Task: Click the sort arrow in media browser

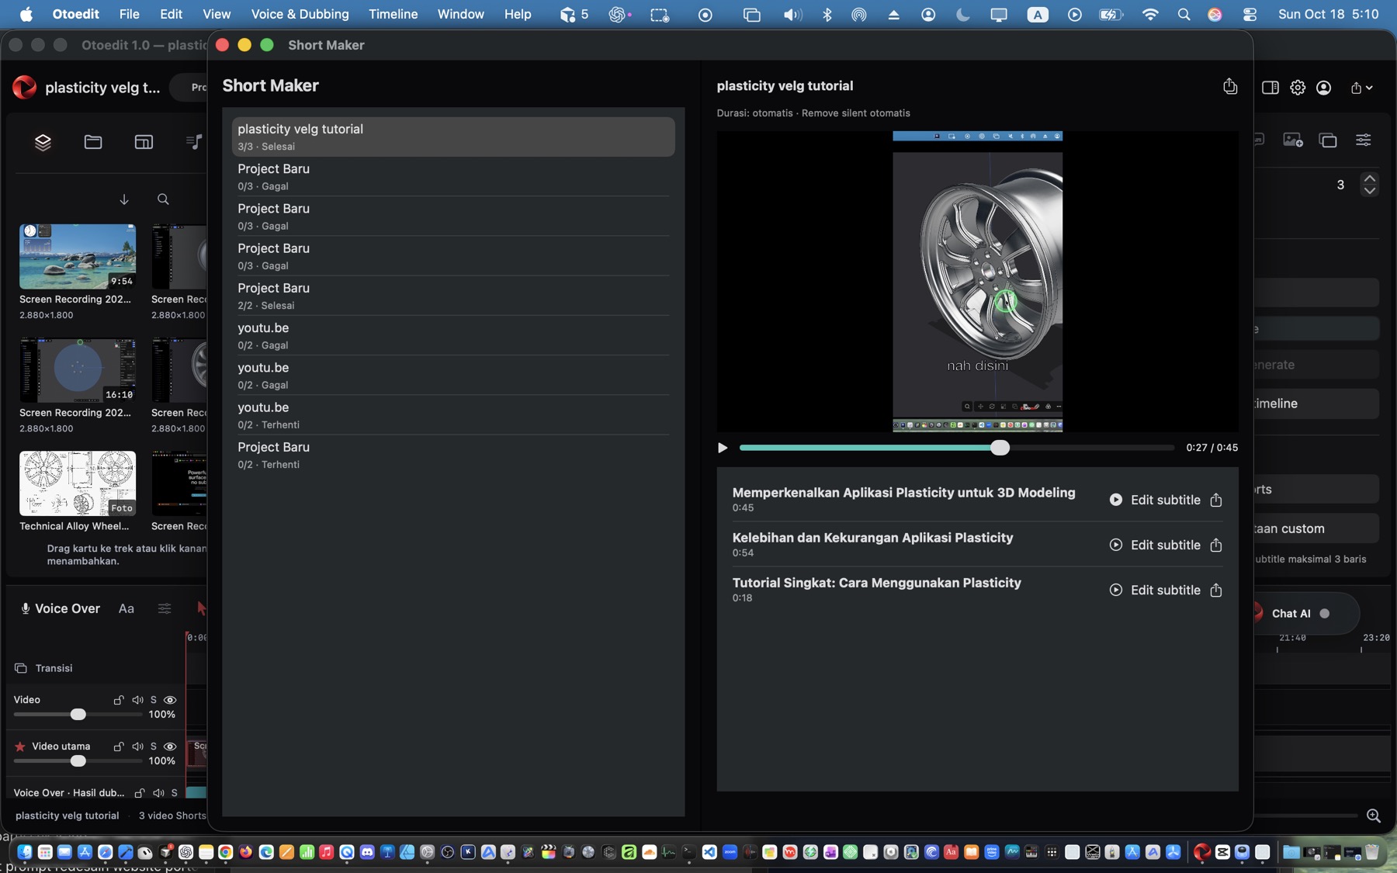Action: point(124,199)
